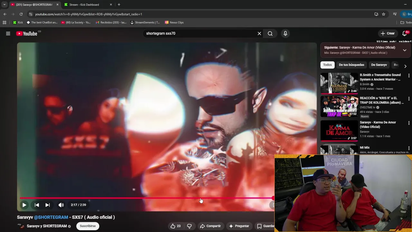Open Kick bookmark
This screenshot has height=232, width=412.
18,23
